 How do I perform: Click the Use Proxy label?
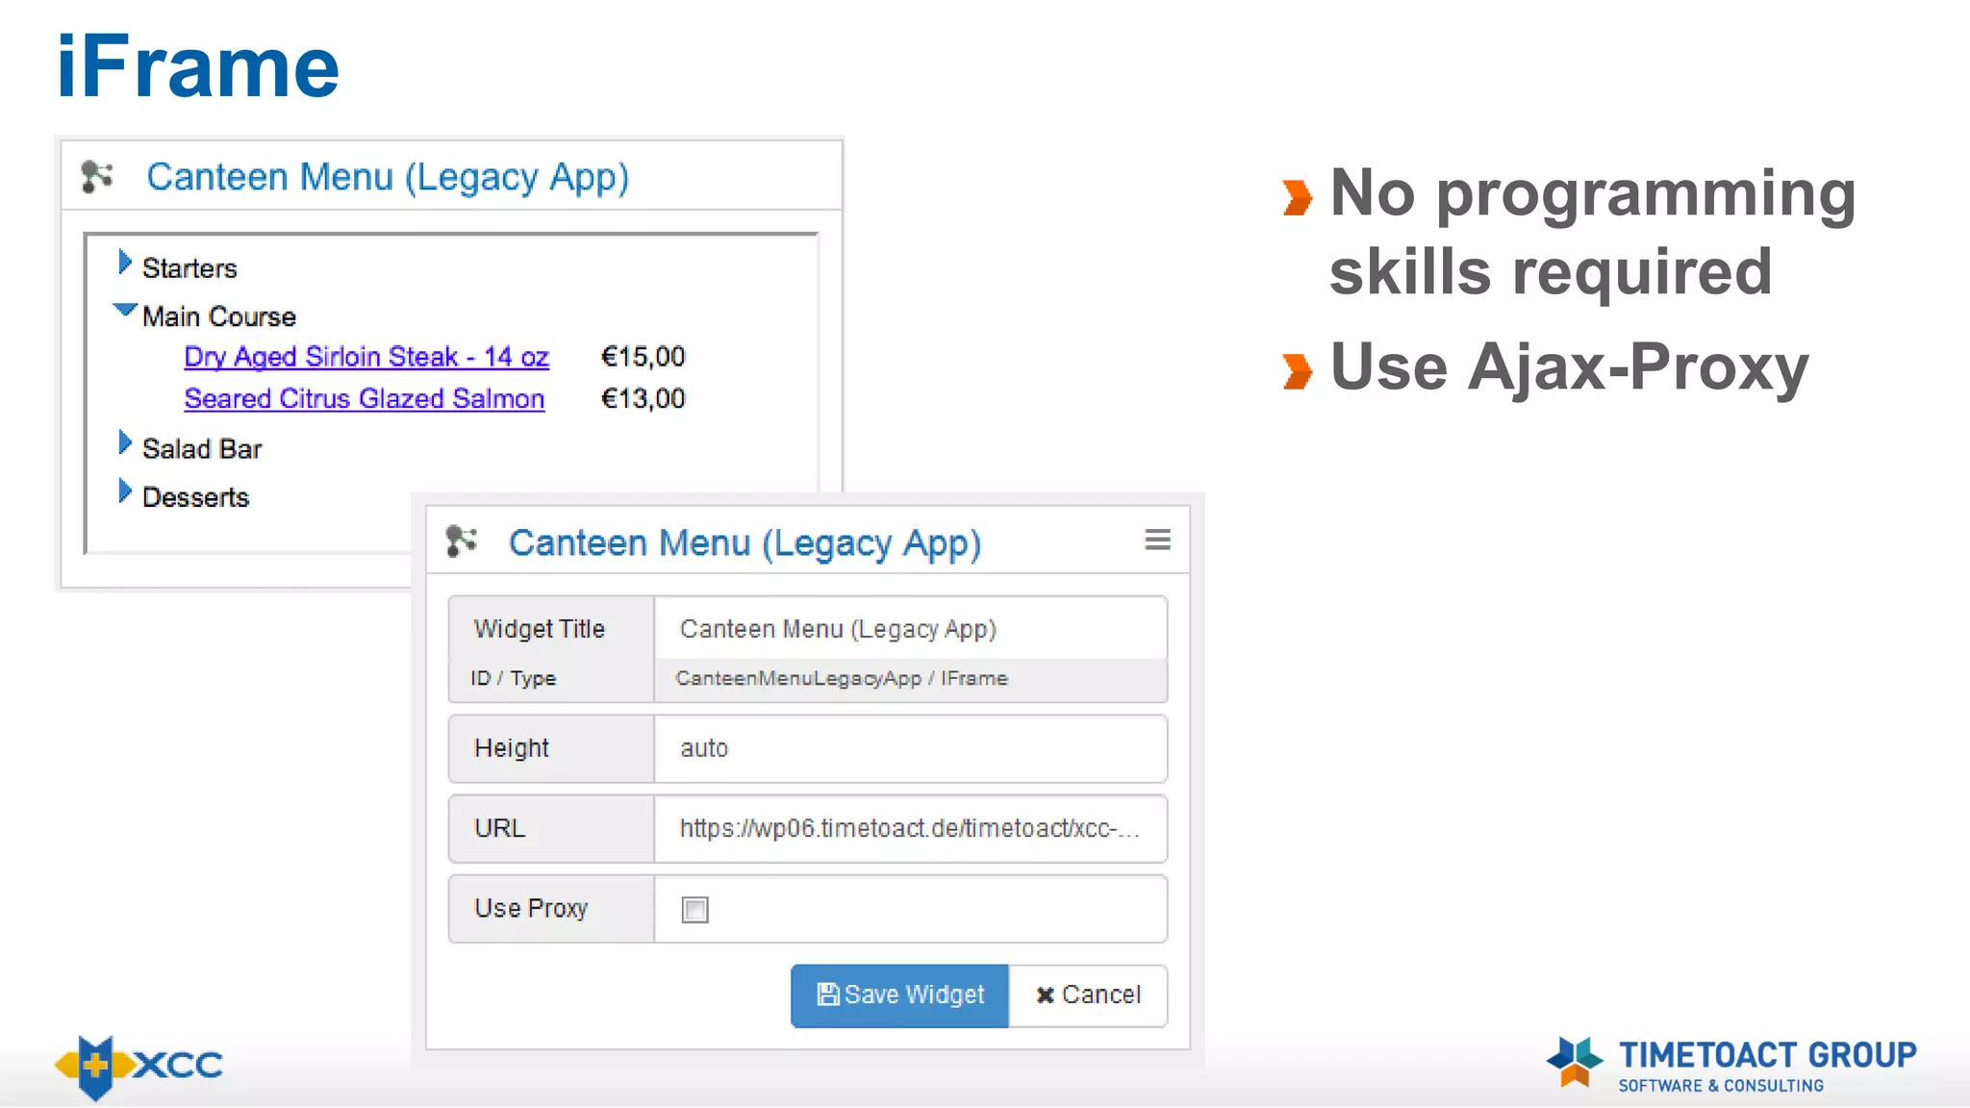[531, 909]
